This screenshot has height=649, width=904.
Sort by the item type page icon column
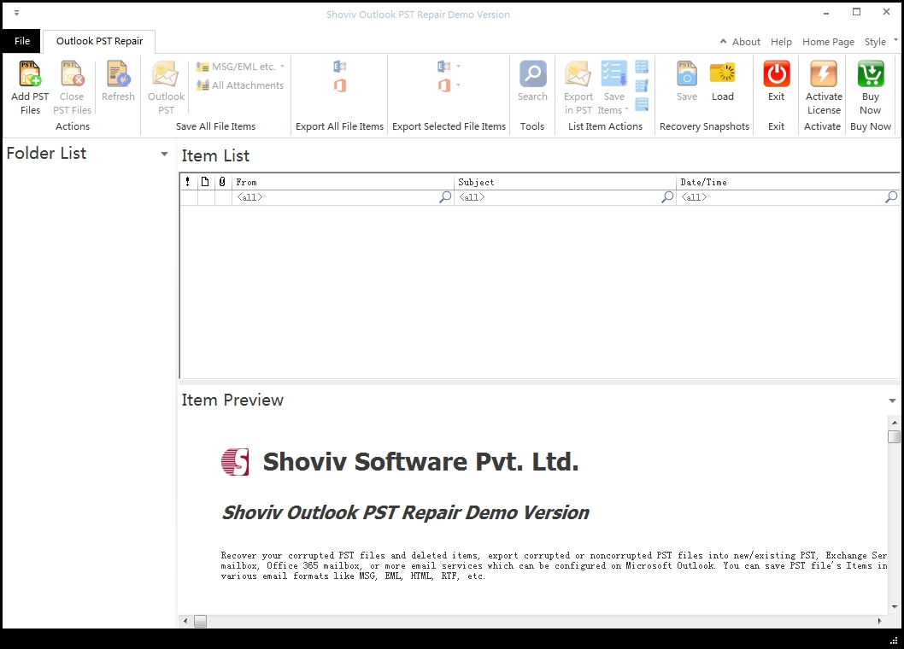(x=205, y=182)
